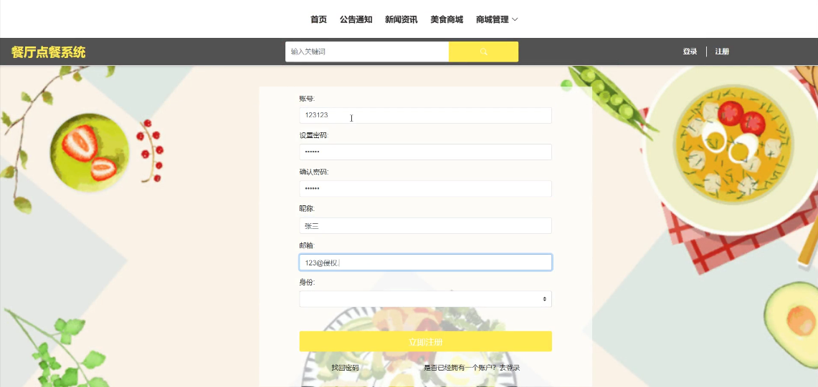The width and height of the screenshot is (818, 387).
Task: Open the 美食商城 navigation item
Action: 447,19
